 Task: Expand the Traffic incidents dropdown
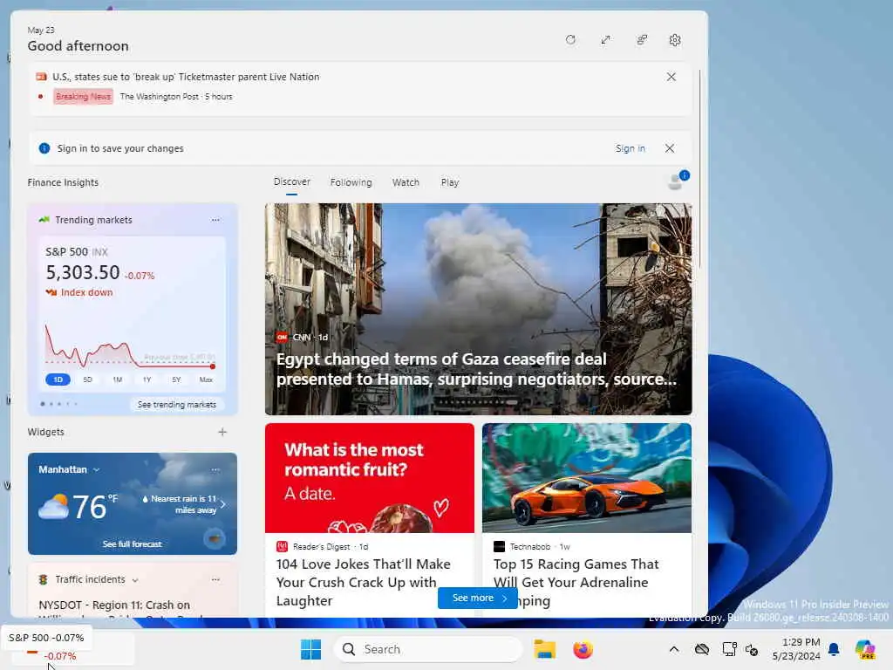135,580
